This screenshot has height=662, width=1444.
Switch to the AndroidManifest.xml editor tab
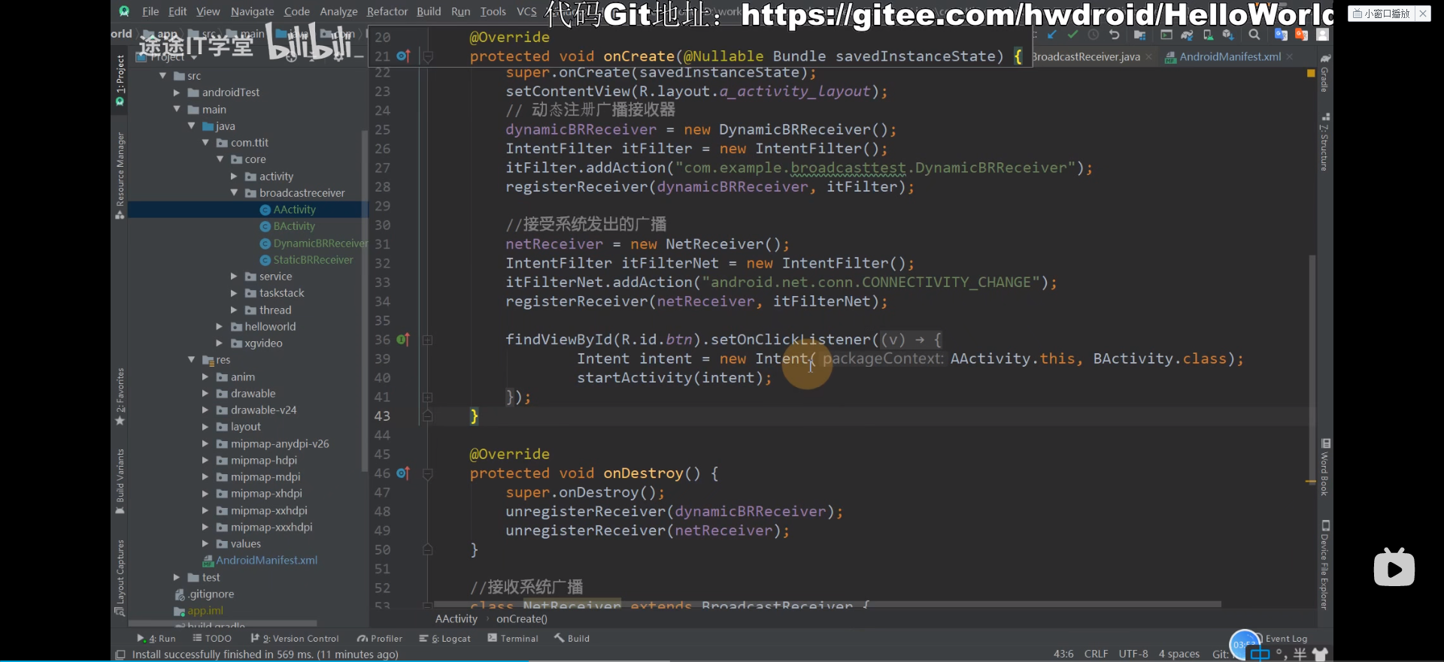tap(1230, 56)
